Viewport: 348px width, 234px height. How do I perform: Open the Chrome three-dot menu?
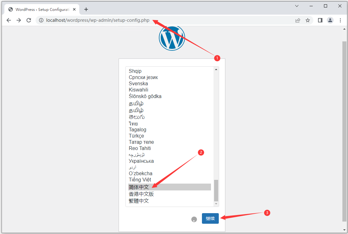pos(341,20)
